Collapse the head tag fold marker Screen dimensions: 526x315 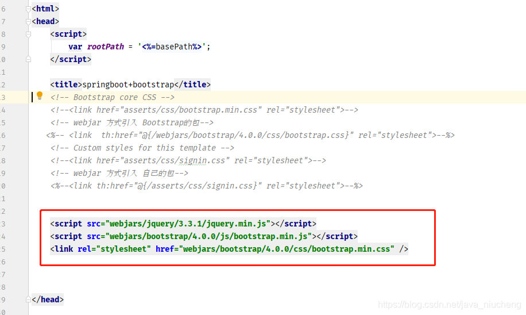click(x=29, y=22)
